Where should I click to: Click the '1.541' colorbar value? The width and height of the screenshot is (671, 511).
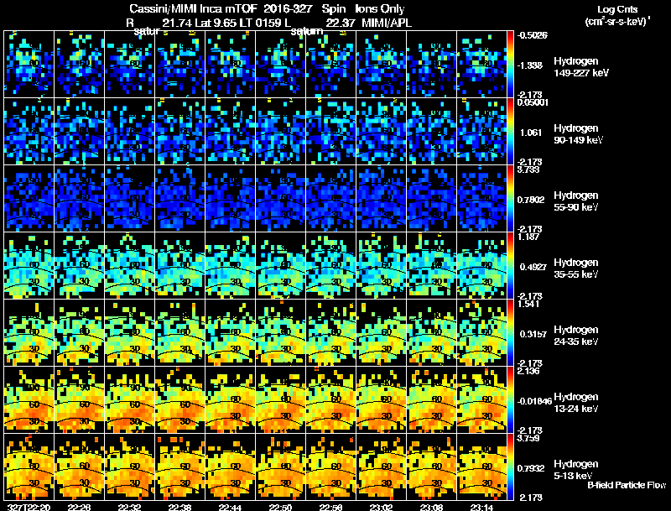[529, 304]
